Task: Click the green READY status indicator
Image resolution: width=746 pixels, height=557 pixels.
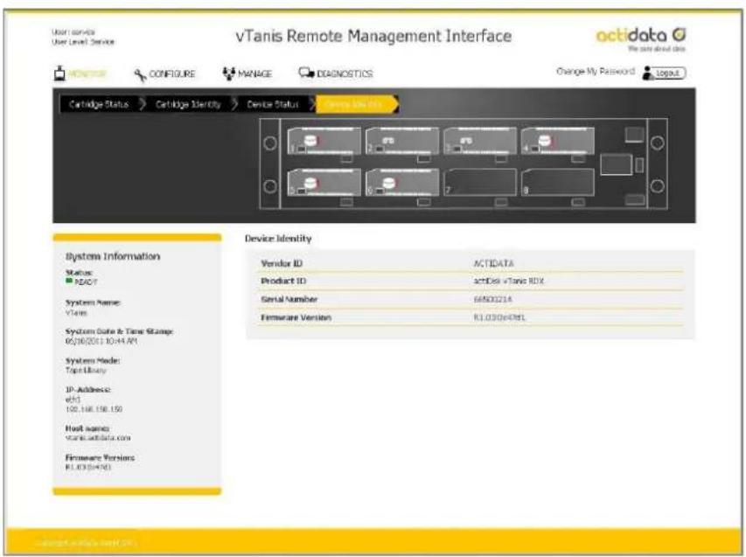Action: 69,281
